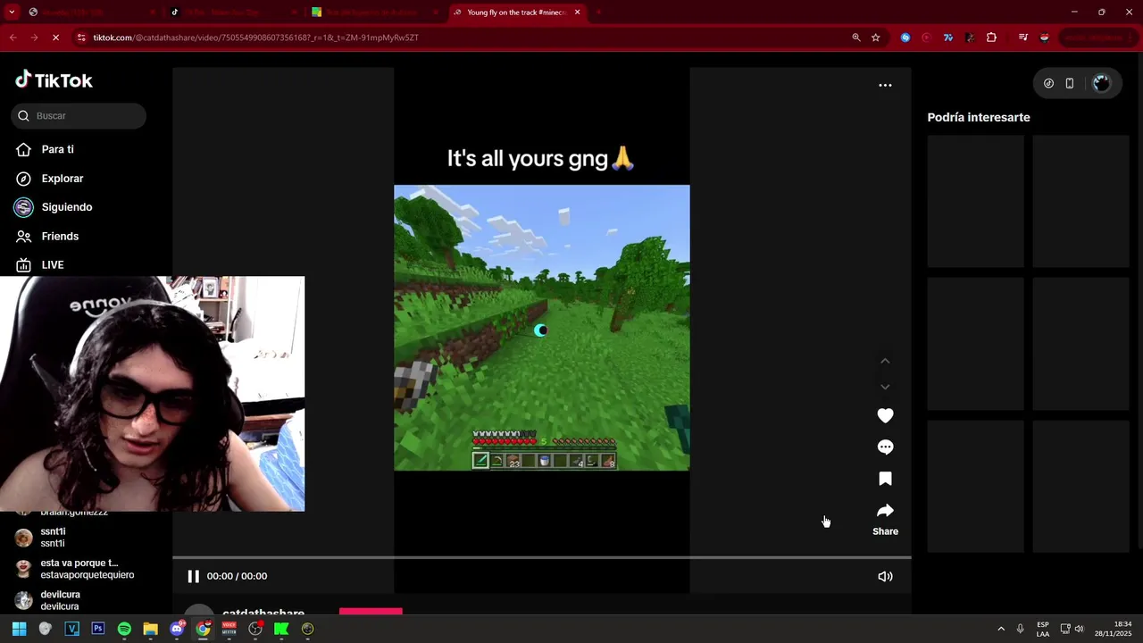1143x643 pixels.
Task: Open ssnt1i followed account
Action: pos(54,537)
